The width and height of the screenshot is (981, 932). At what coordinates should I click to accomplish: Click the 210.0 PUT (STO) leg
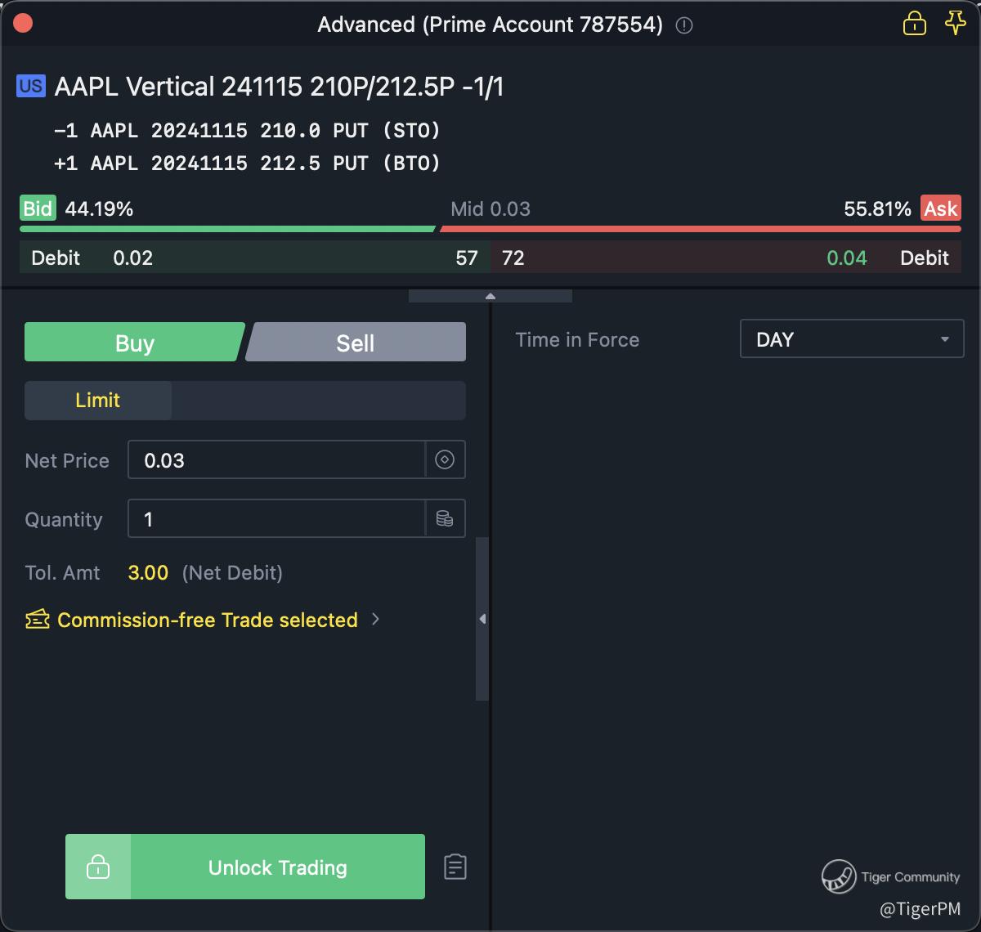tap(247, 130)
